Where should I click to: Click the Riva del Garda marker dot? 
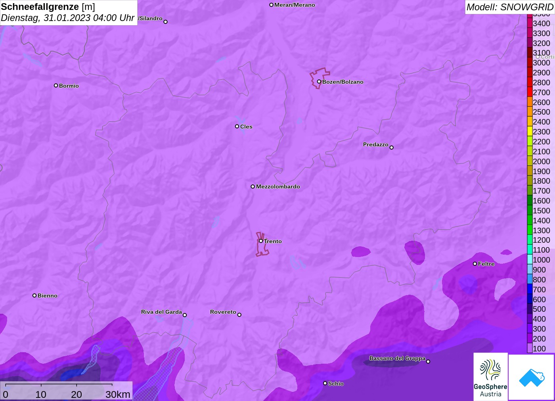[185, 315]
